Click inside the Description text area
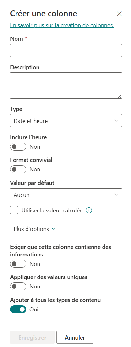 tap(66, 85)
